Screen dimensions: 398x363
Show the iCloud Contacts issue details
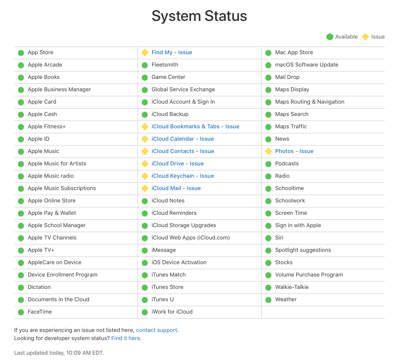183,151
